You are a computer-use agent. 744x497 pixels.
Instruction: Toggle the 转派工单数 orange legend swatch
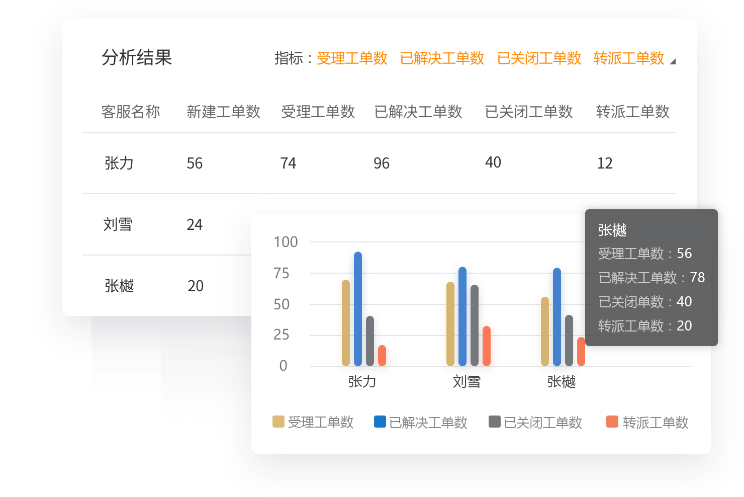(612, 422)
